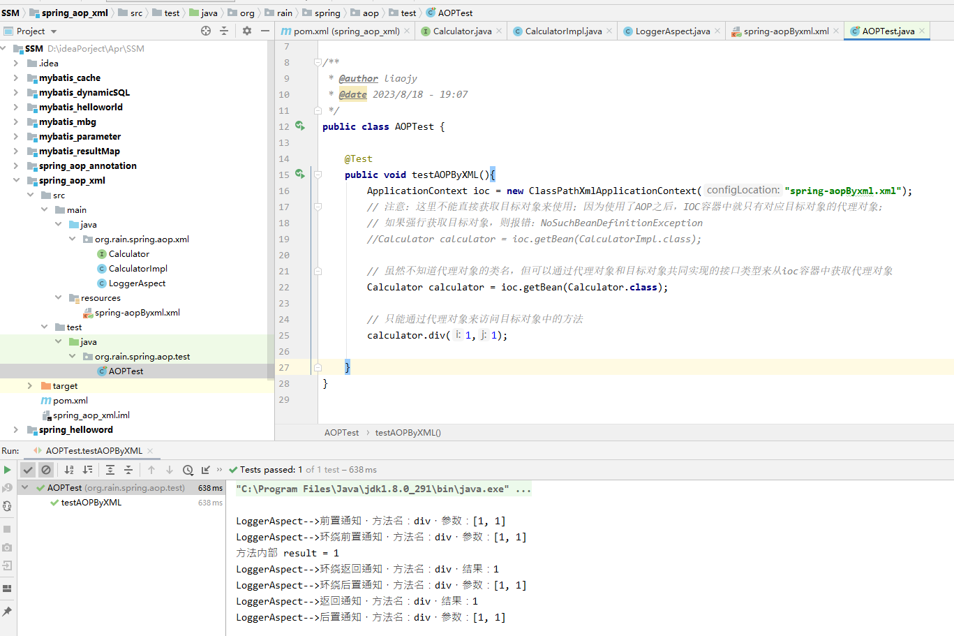Go to next failed test arrow
The height and width of the screenshot is (636, 954).
click(169, 470)
